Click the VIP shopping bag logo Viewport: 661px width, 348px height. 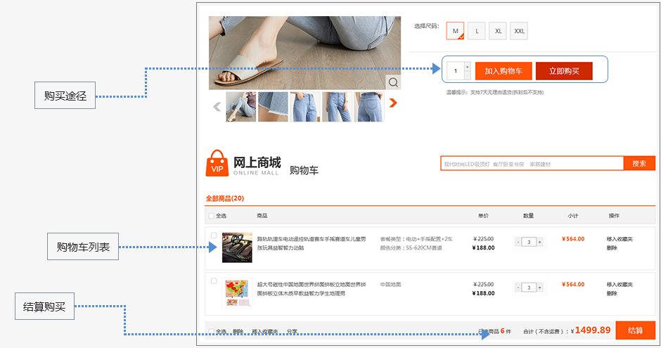(x=217, y=164)
